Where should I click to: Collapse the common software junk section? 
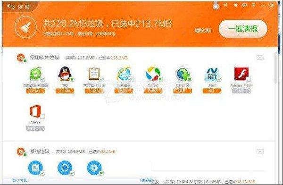tap(260, 58)
